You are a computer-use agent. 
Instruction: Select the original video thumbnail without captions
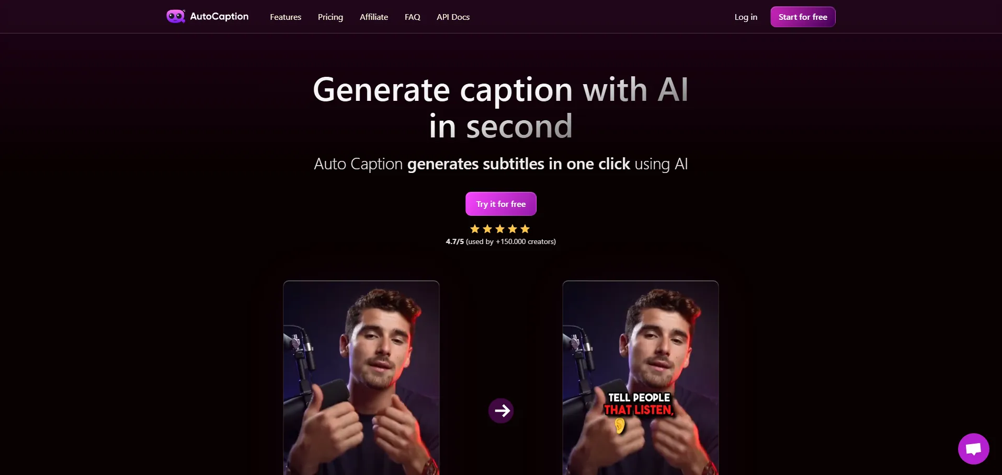(x=361, y=378)
